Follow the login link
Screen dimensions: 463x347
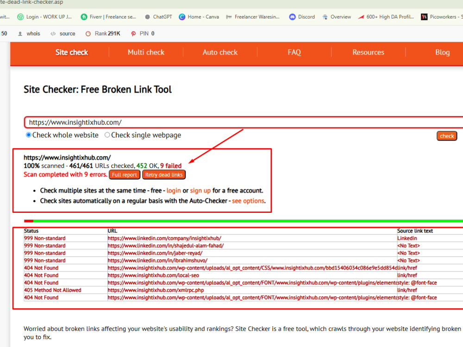pos(174,191)
